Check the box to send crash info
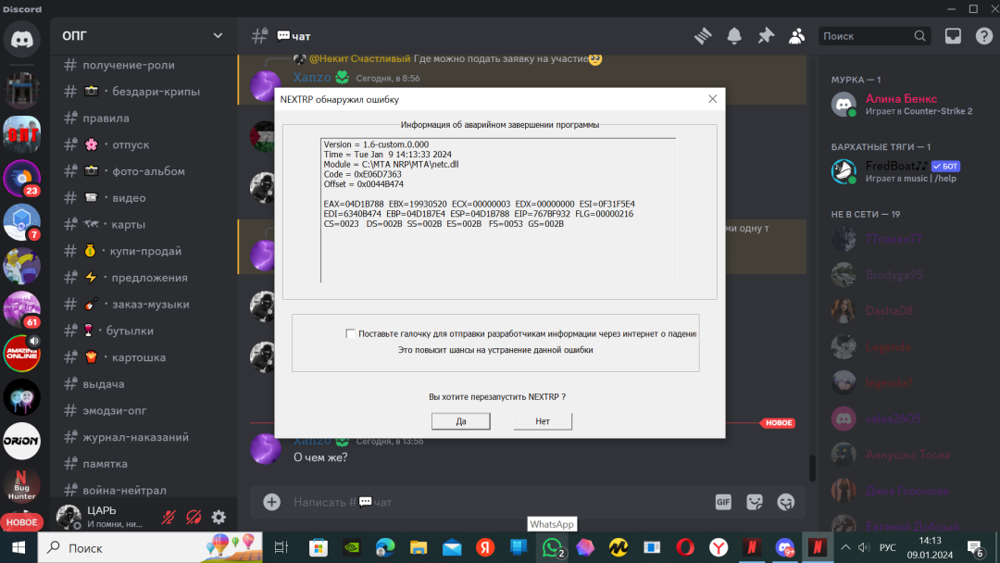This screenshot has height=563, width=1000. tap(350, 333)
